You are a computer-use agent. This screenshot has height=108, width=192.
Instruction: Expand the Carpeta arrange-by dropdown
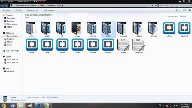click(184, 16)
